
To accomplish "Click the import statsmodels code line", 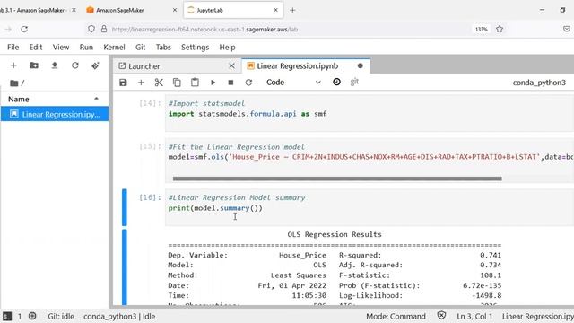I will [x=248, y=114].
